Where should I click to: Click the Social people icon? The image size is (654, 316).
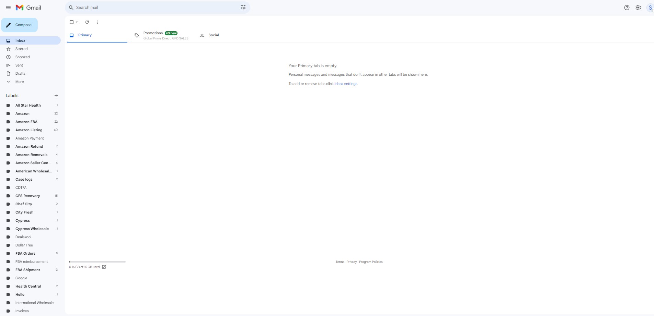click(202, 35)
